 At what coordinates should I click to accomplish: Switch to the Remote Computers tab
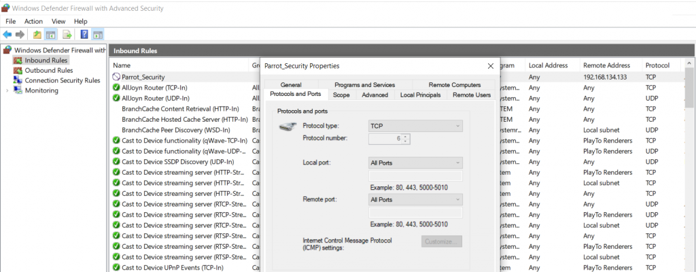coord(455,85)
